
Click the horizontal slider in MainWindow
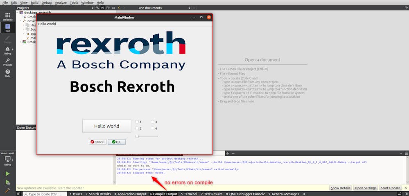147,136
